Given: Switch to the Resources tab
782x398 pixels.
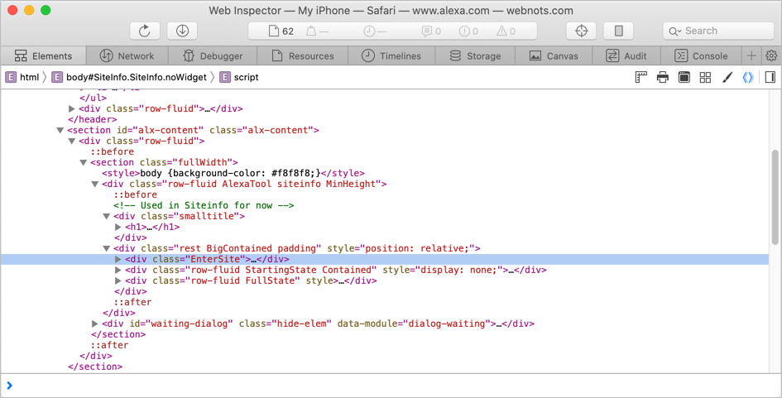Looking at the screenshot, I should [303, 56].
